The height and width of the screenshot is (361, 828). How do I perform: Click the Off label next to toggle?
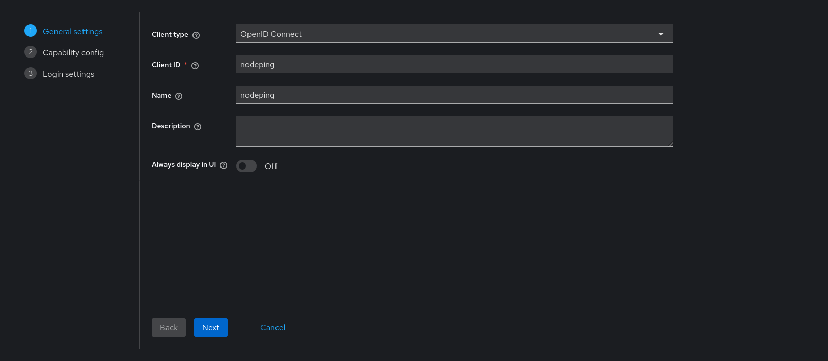271,166
